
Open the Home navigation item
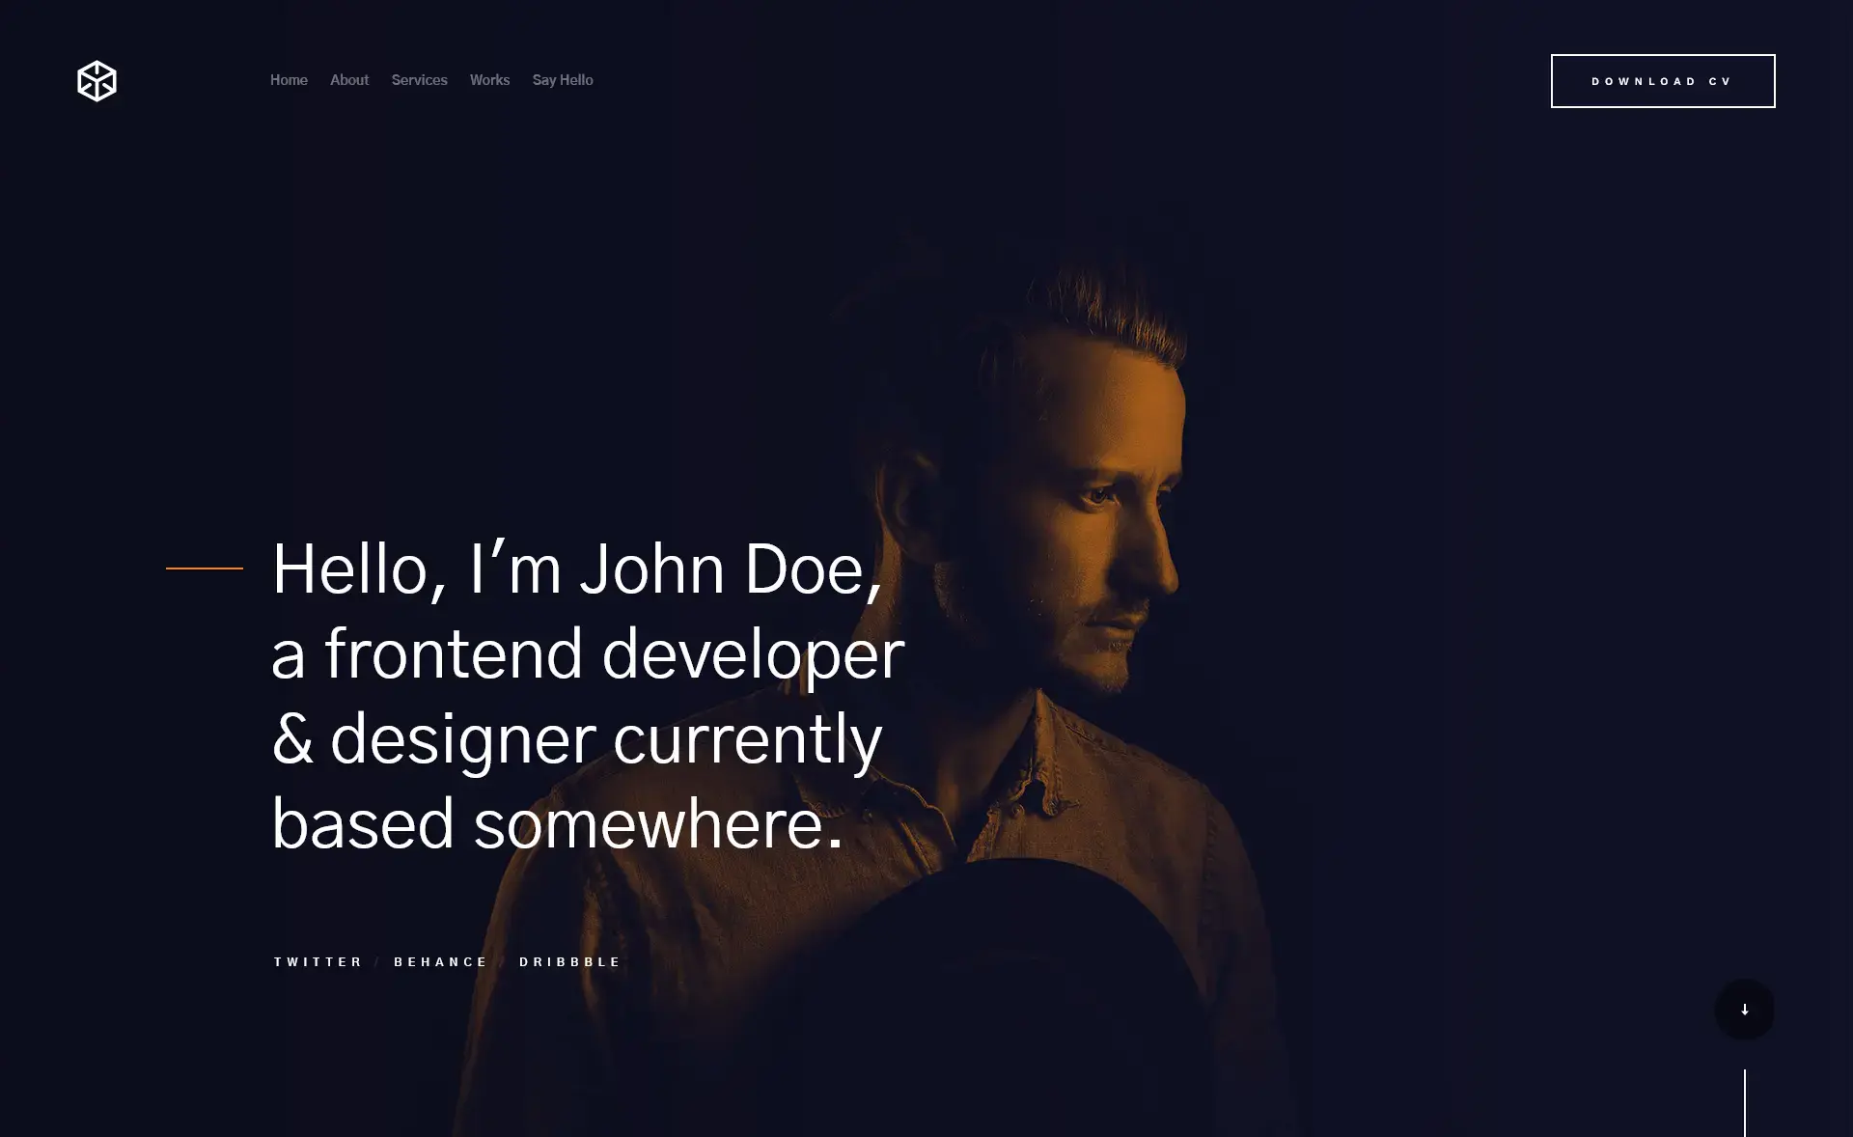[288, 80]
